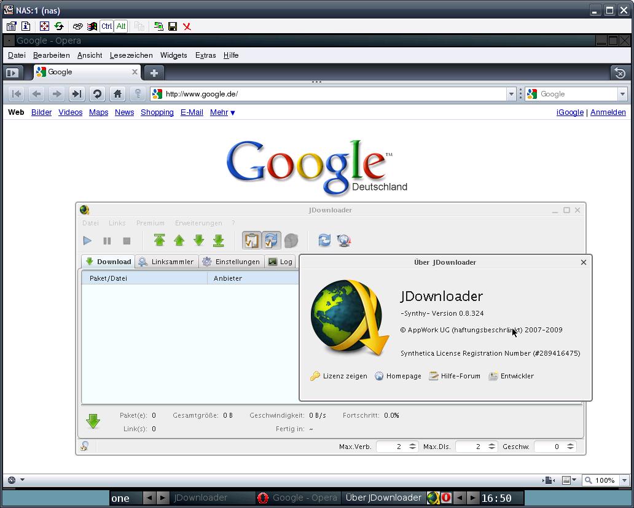Toggle clipboard monitoring in JDownloader
This screenshot has height=508, width=634.
point(251,240)
